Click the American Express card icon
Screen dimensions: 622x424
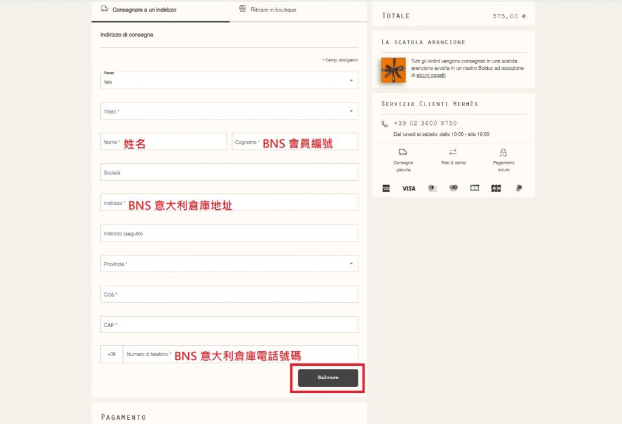pyautogui.click(x=386, y=189)
